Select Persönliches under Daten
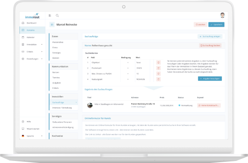This screenshot has width=248, height=163. (x=58, y=42)
